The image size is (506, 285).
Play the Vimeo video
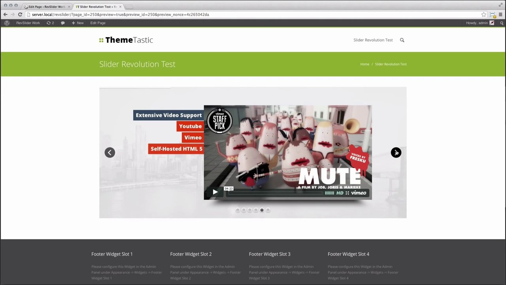(x=215, y=192)
